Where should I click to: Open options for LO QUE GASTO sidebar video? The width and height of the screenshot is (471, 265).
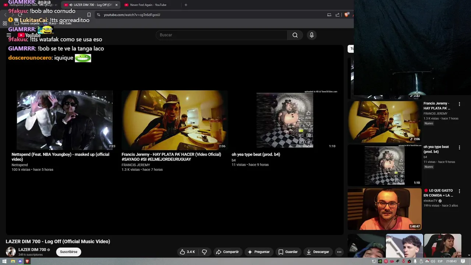pos(459,191)
